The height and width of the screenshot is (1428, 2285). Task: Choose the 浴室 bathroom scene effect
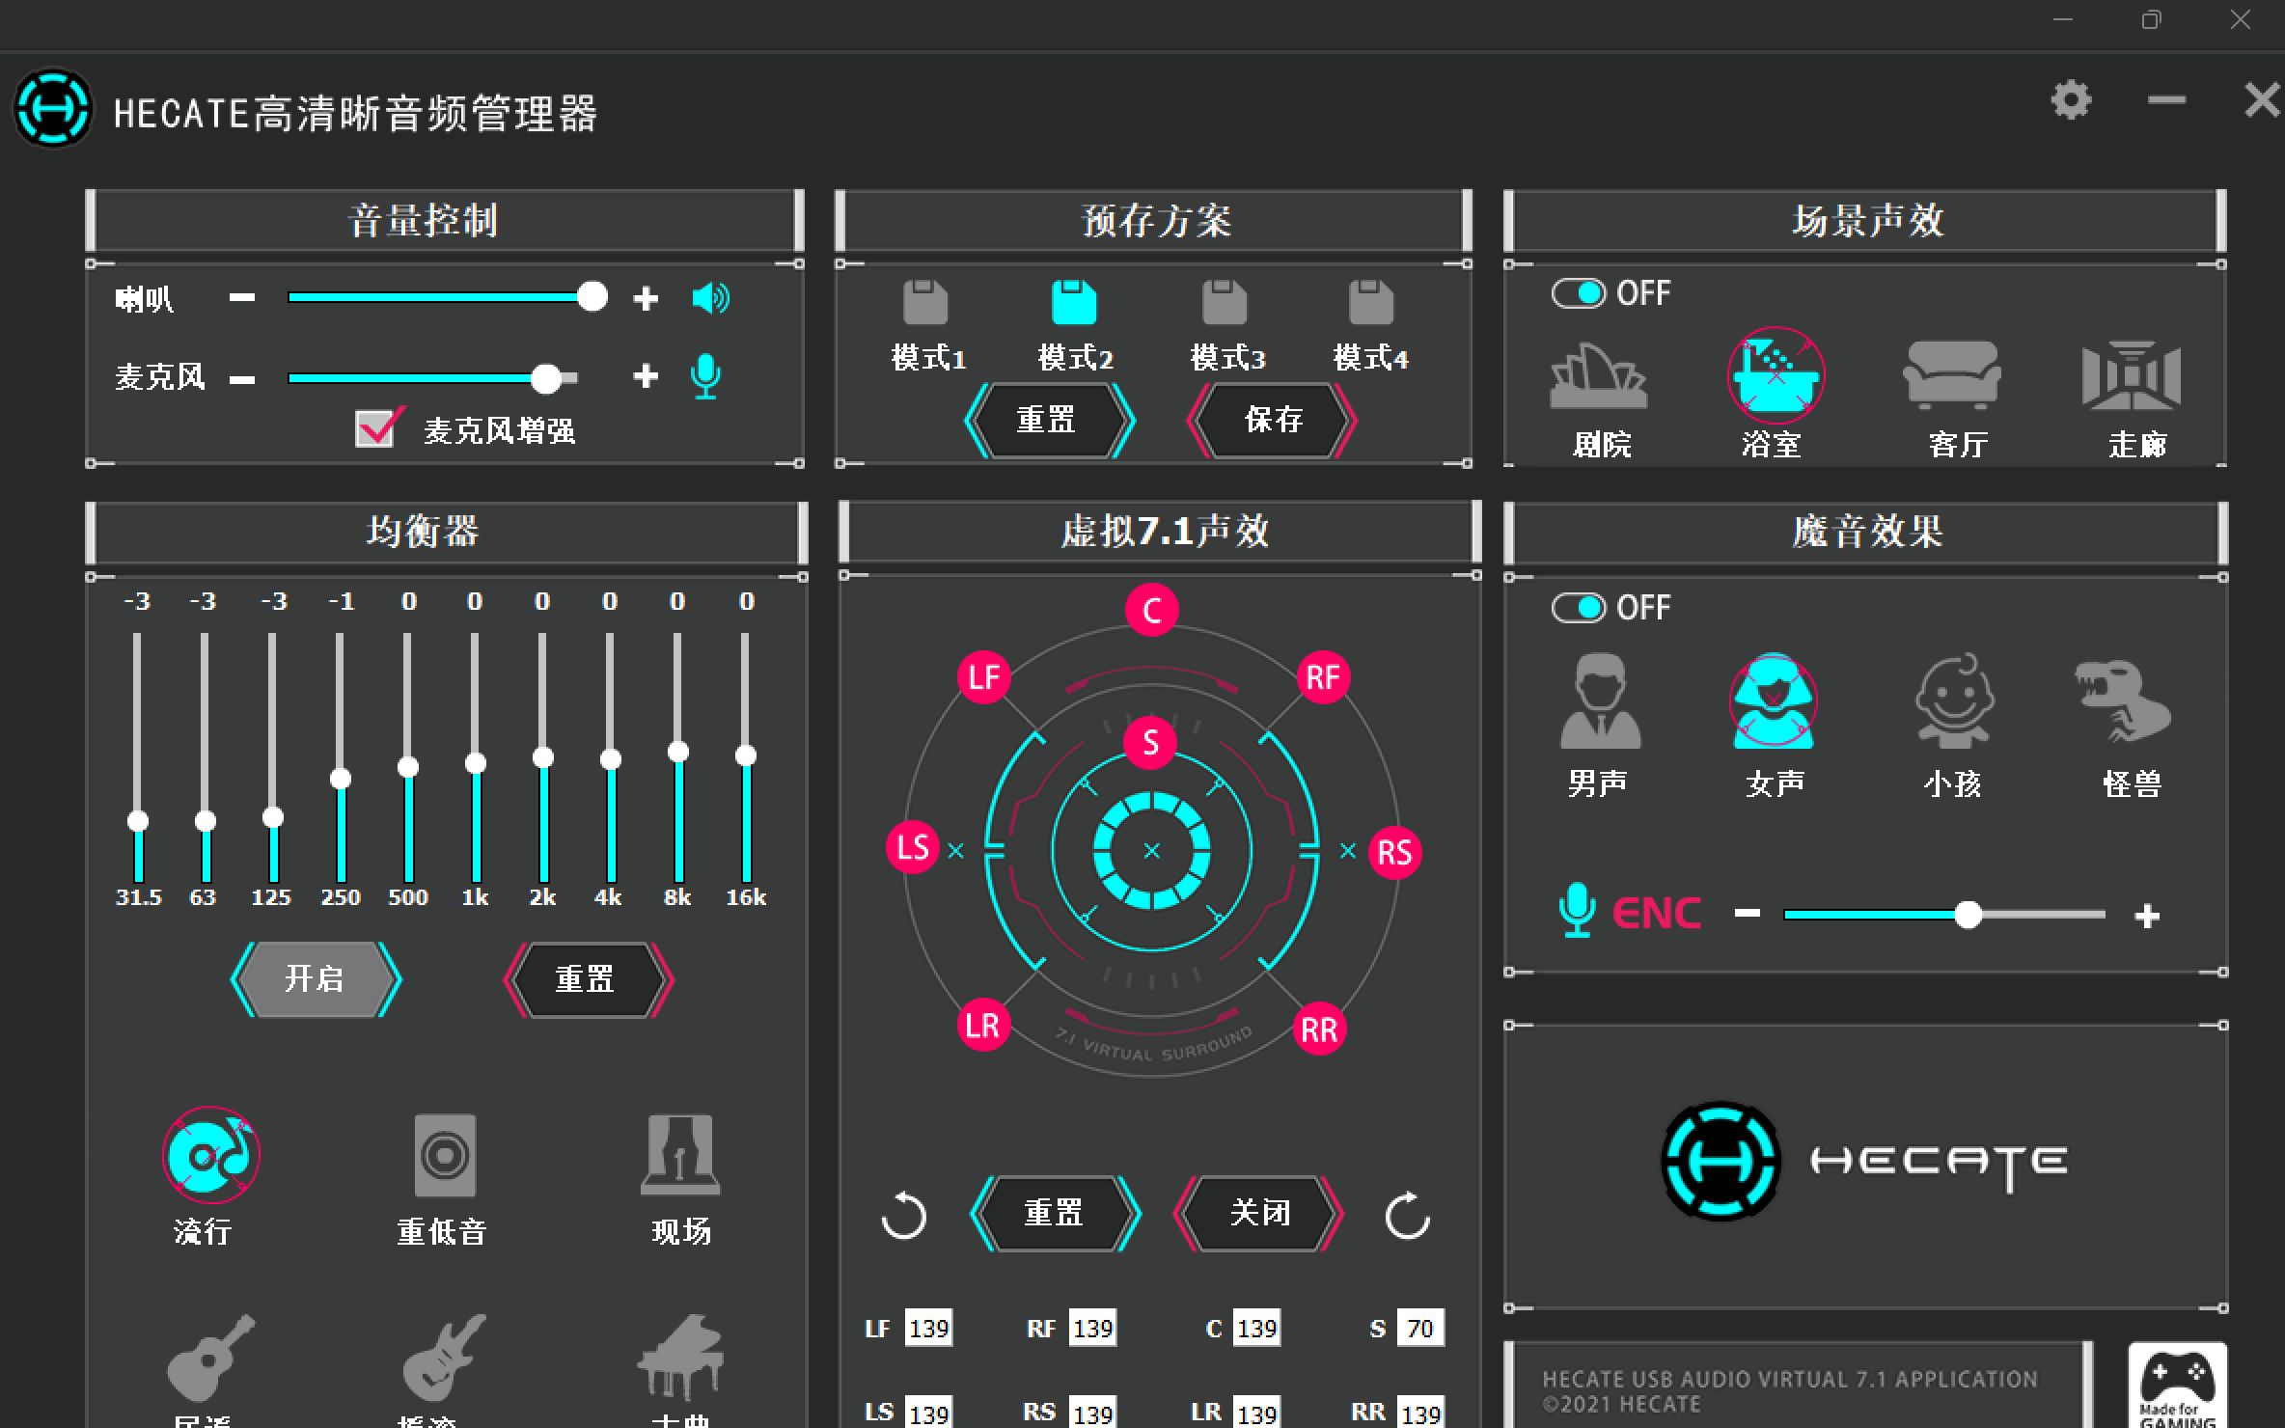(1776, 376)
